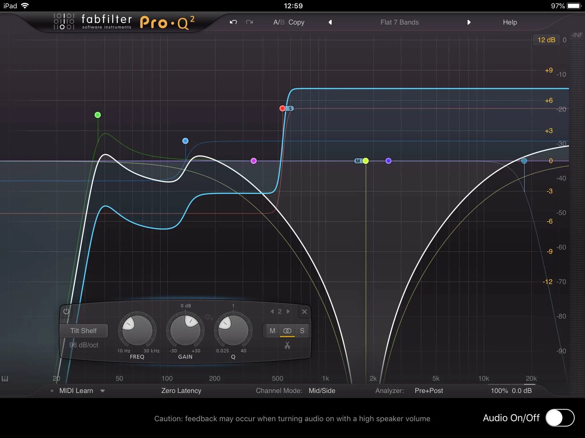Click the Zero Latency processing mode
The width and height of the screenshot is (585, 438).
[181, 391]
